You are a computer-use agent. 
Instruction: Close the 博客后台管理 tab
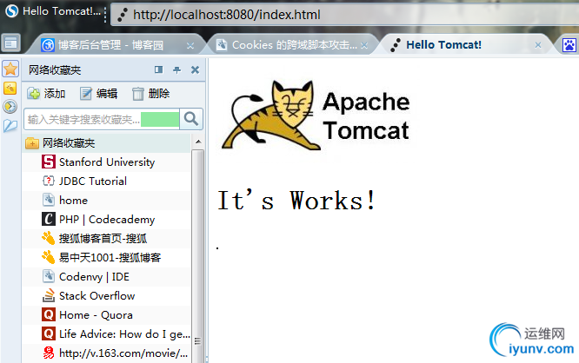[190, 46]
